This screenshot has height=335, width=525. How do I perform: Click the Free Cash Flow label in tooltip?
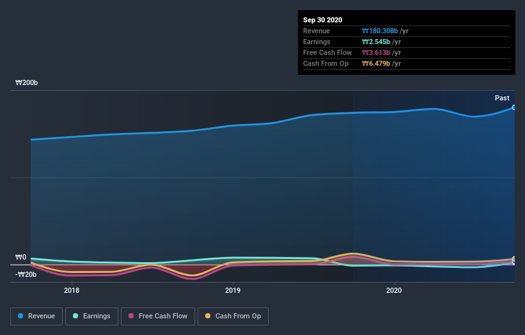(x=327, y=53)
